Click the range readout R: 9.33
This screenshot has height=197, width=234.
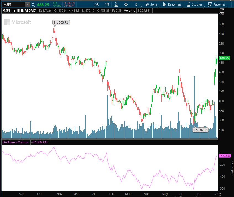pyautogui.click(x=117, y=11)
